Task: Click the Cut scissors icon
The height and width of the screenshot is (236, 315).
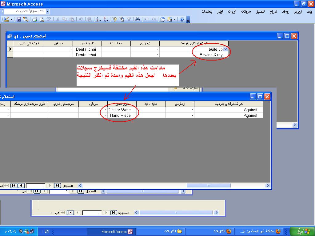Action: [58, 19]
